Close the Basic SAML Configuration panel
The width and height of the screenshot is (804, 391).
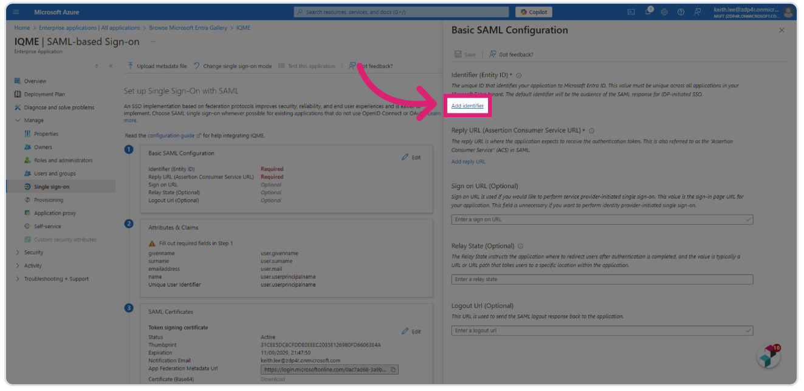(782, 30)
